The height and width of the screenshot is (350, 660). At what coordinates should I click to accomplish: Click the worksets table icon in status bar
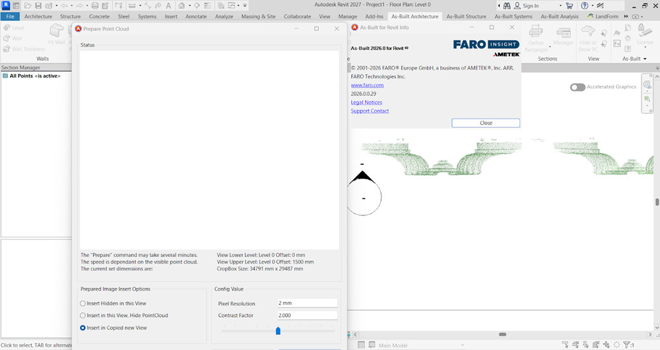point(361,345)
